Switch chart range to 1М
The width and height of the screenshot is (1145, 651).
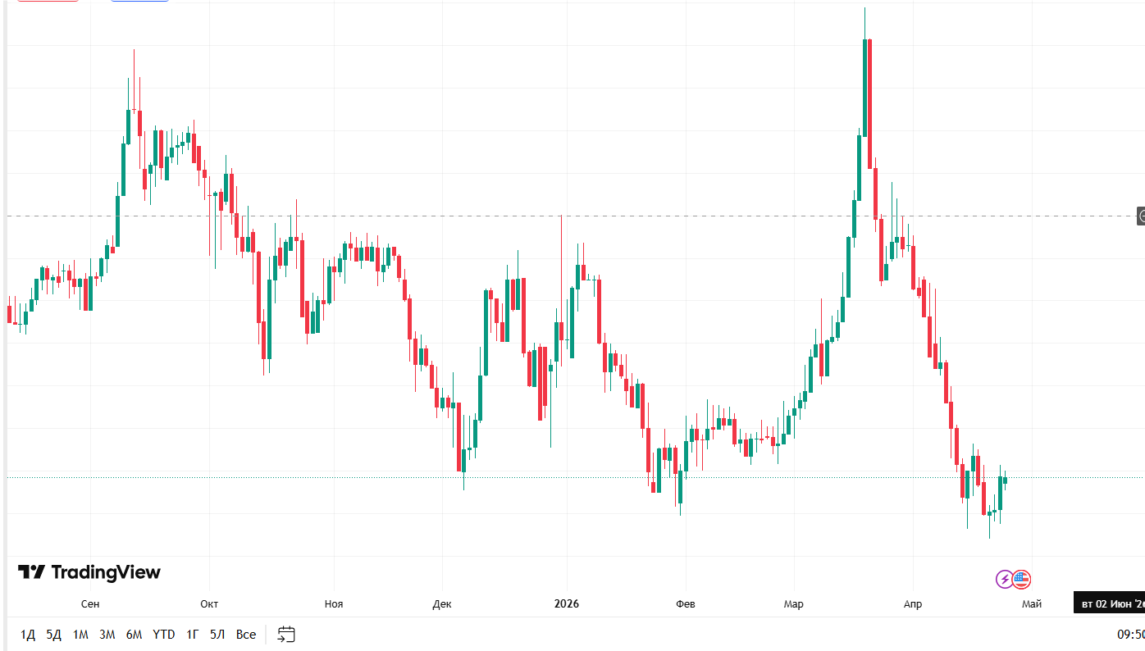click(80, 635)
